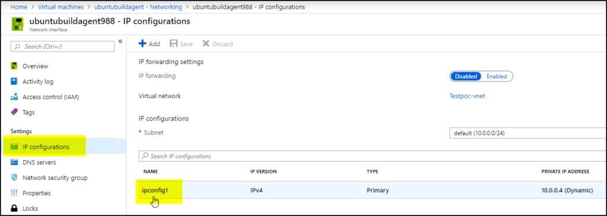Click the Discard toolbar button
Screen dimensions: 607x216
218,44
